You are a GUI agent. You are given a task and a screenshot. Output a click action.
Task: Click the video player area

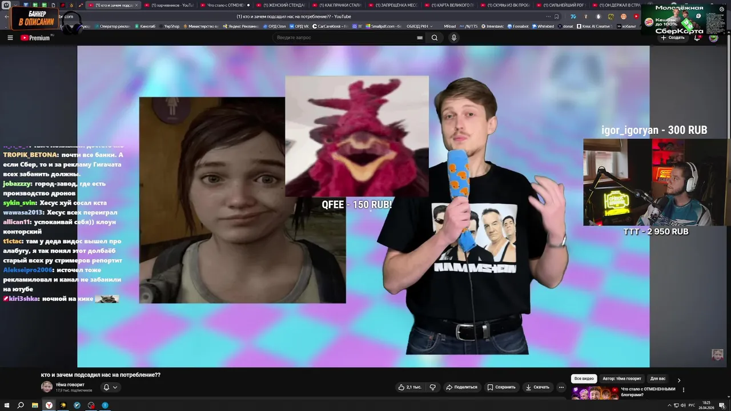pyautogui.click(x=363, y=206)
